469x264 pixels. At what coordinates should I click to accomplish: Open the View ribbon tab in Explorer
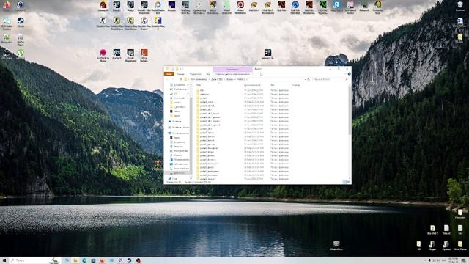pos(208,74)
